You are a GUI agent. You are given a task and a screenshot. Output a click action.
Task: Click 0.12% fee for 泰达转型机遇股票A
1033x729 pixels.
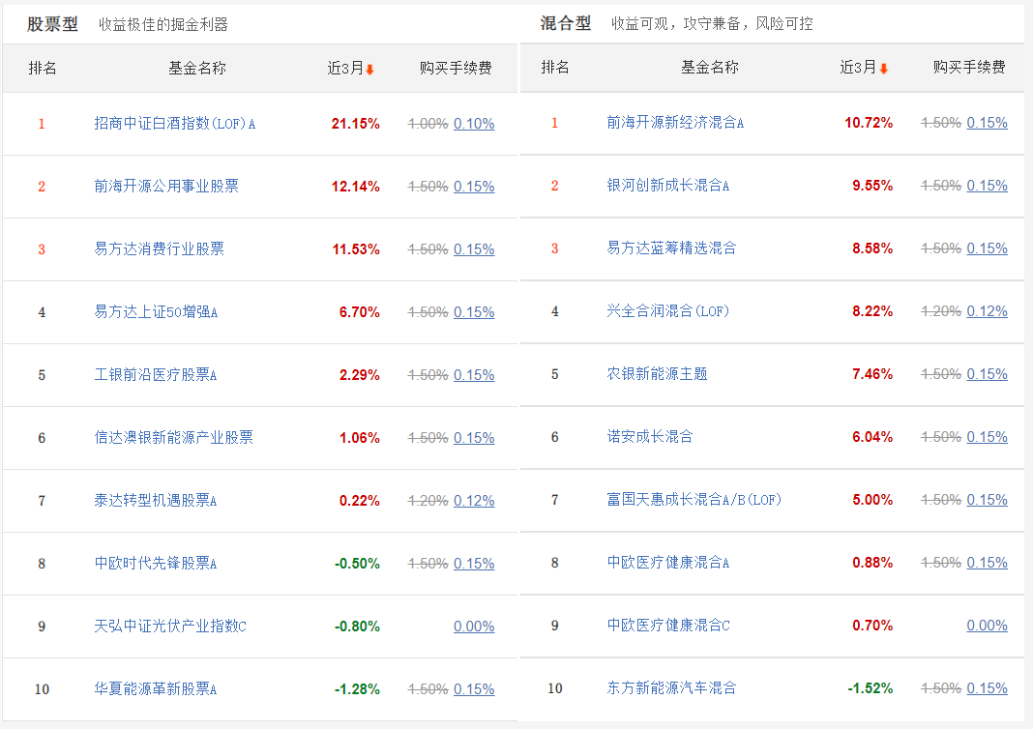coord(474,500)
